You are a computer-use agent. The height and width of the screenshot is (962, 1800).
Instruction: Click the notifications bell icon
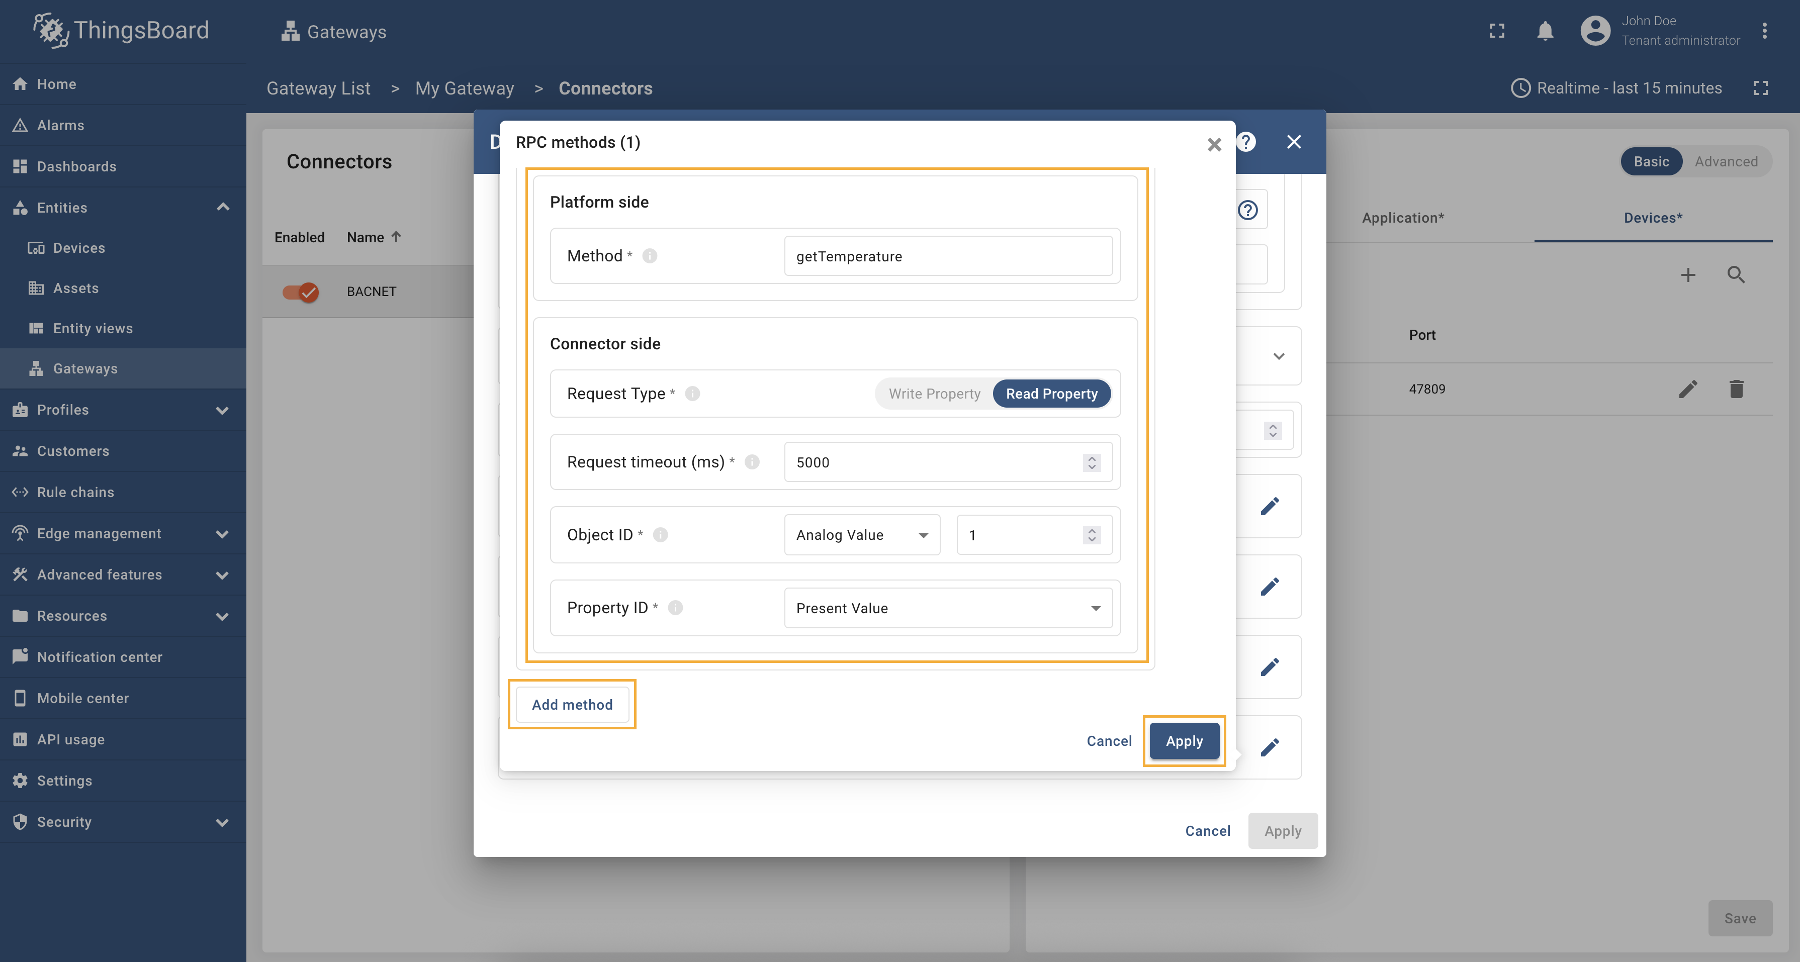tap(1545, 31)
